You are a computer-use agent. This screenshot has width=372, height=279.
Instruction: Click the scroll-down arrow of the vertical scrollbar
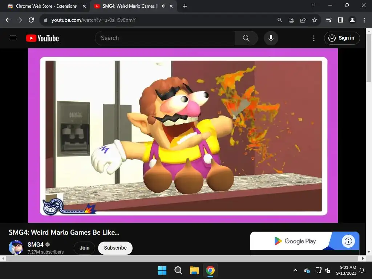click(369, 252)
